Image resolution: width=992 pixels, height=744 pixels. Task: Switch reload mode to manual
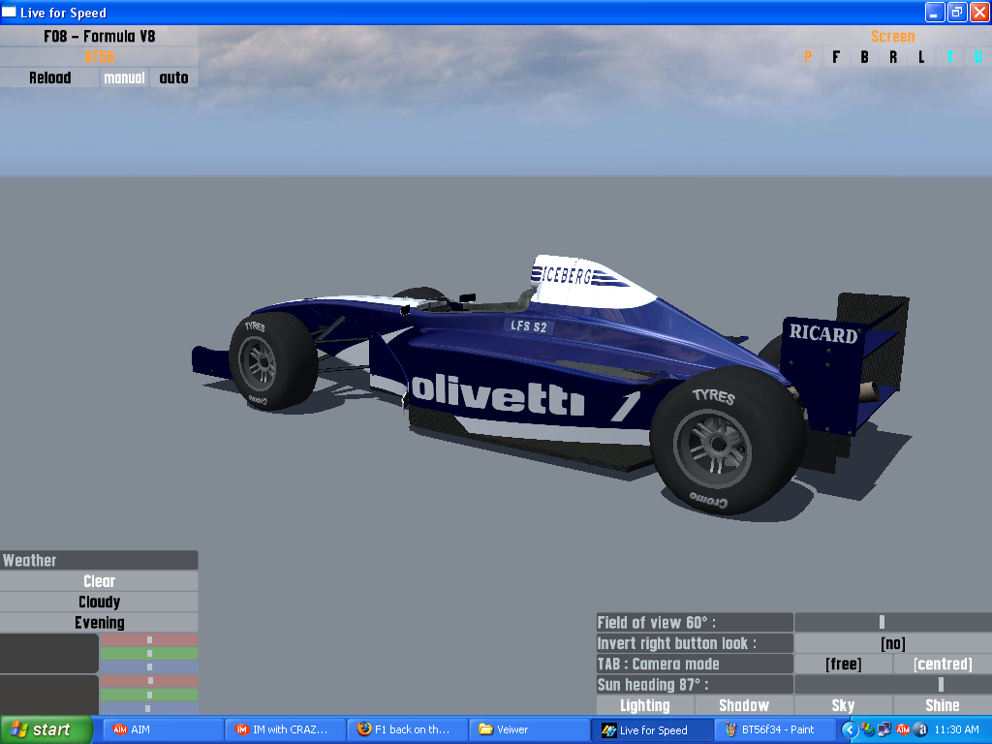(124, 77)
